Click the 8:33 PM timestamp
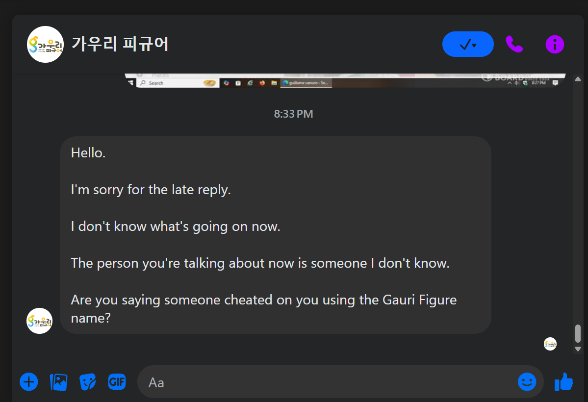588x402 pixels. click(x=293, y=114)
